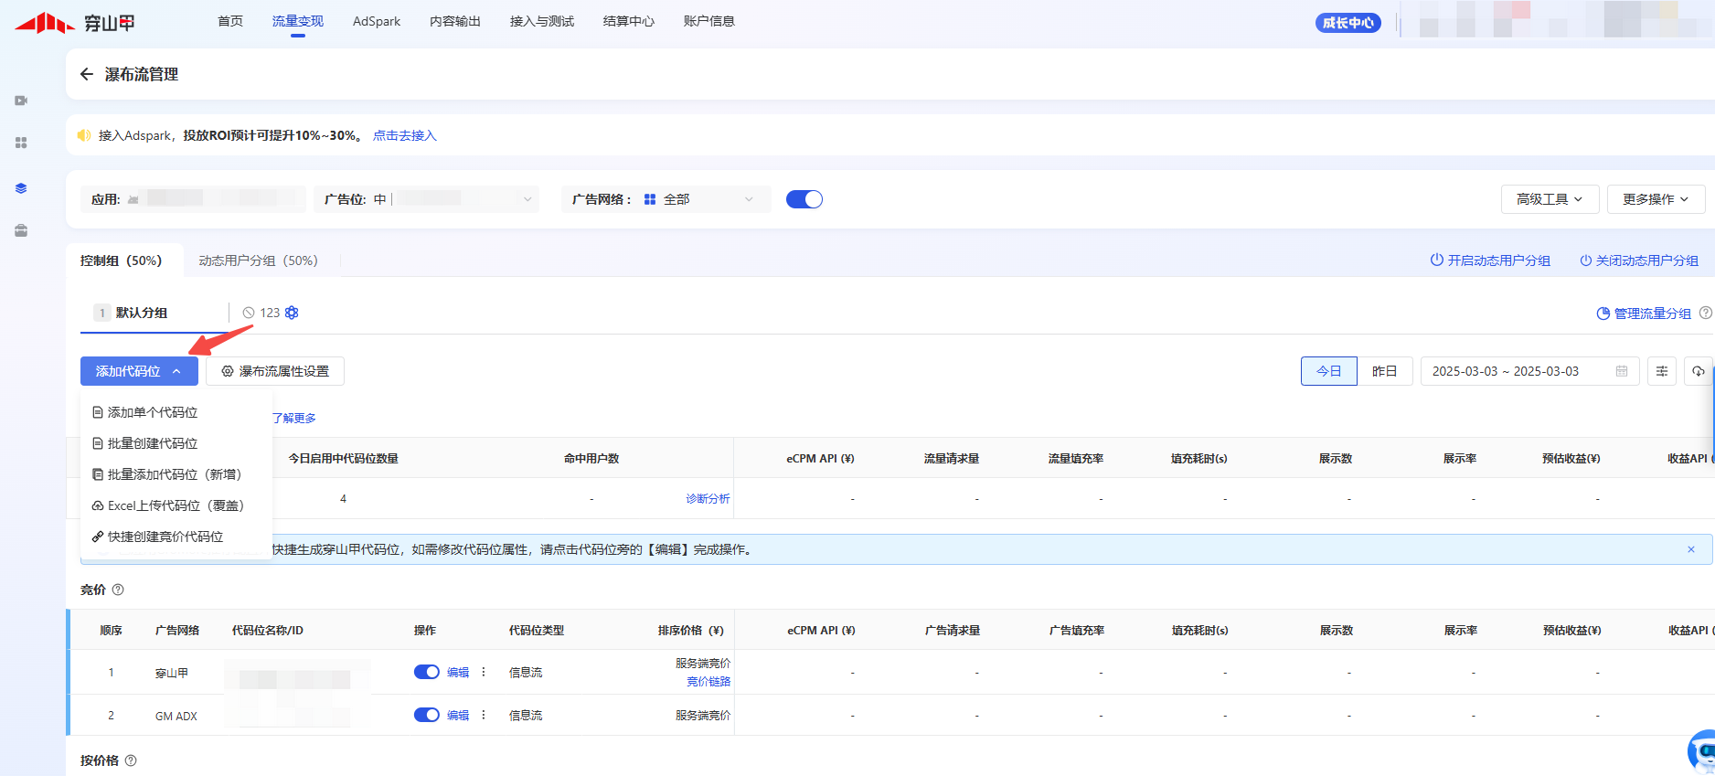Switch to 动态用户分组 (50%) tab
The height and width of the screenshot is (776, 1715).
258,260
